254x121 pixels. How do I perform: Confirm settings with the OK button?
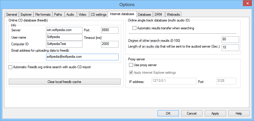tap(168, 113)
